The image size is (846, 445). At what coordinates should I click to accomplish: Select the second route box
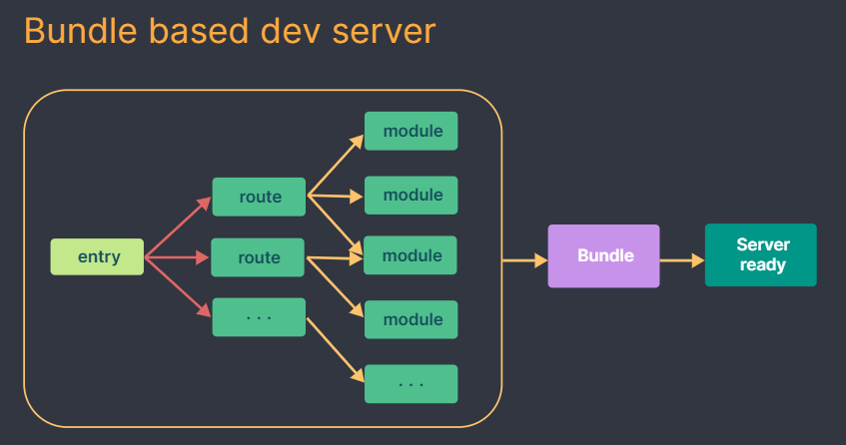pos(259,257)
